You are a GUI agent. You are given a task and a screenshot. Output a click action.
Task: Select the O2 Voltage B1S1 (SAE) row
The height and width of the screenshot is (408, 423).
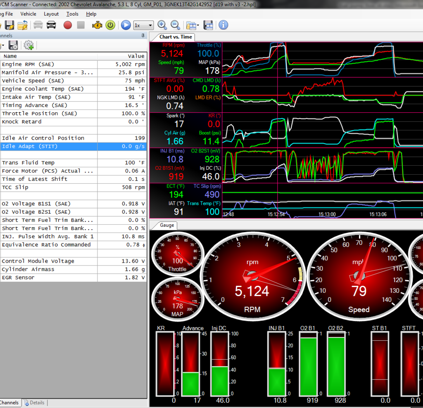[x=74, y=204]
